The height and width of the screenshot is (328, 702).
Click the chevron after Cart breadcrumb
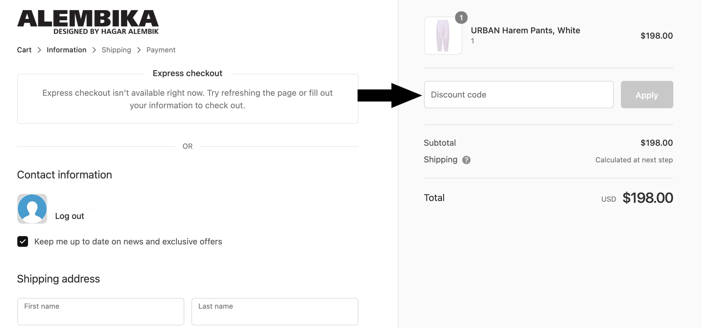39,50
